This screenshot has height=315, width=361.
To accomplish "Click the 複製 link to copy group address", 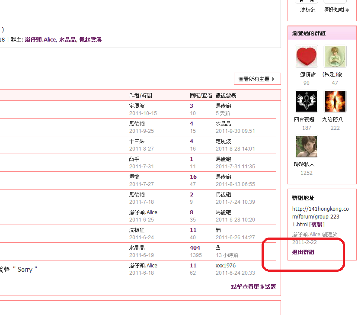I will pos(317,224).
